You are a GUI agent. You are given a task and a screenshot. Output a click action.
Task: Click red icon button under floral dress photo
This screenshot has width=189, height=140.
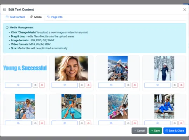[x=42, y=123]
